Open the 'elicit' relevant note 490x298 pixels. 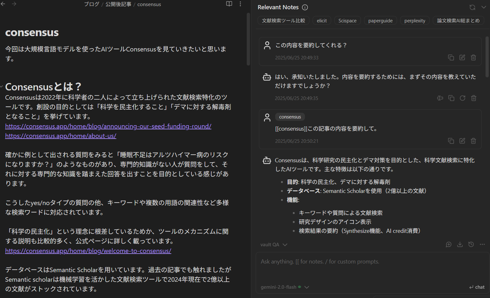click(322, 20)
